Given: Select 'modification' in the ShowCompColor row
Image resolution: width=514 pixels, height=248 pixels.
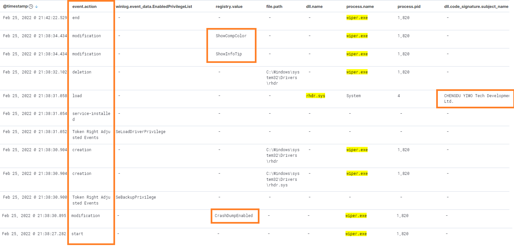Looking at the screenshot, I should tap(87, 36).
